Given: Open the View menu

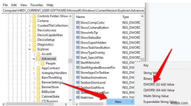Looking at the screenshot, I should click(x=24, y=5).
